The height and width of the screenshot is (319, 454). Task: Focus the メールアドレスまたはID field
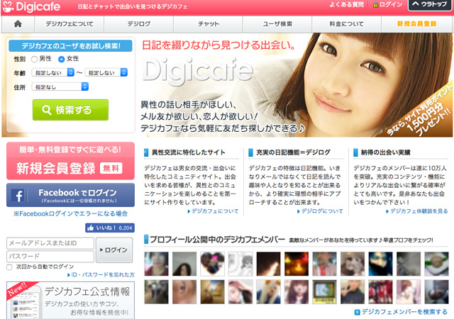50,243
